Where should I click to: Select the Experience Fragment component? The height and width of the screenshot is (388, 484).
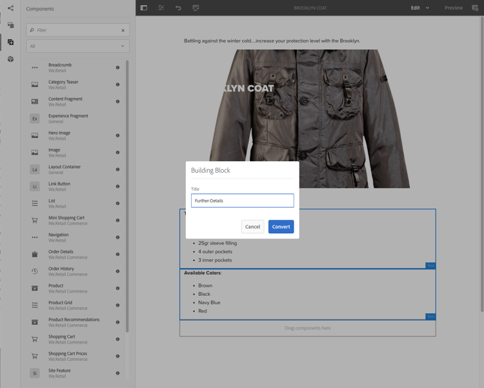[76, 119]
